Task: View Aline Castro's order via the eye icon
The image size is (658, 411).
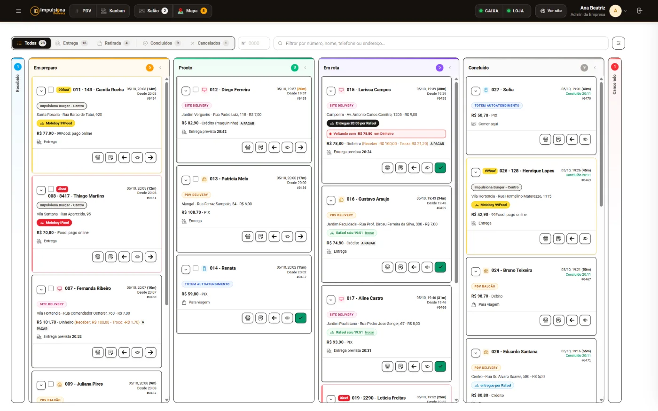Action: click(427, 366)
